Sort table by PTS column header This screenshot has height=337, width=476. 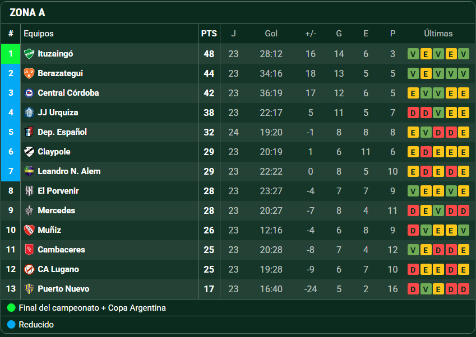pos(209,34)
